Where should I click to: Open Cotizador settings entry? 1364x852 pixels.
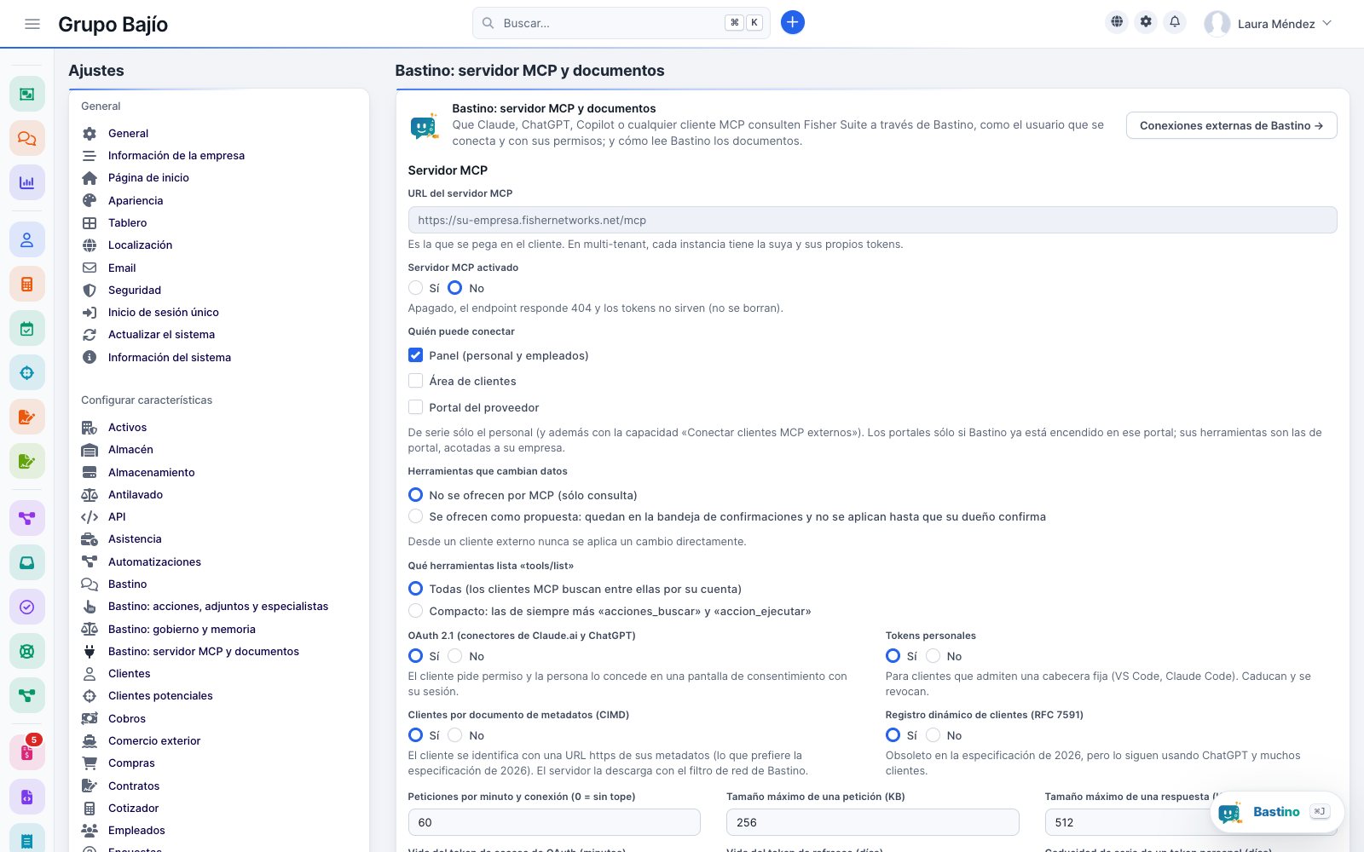pos(133,808)
